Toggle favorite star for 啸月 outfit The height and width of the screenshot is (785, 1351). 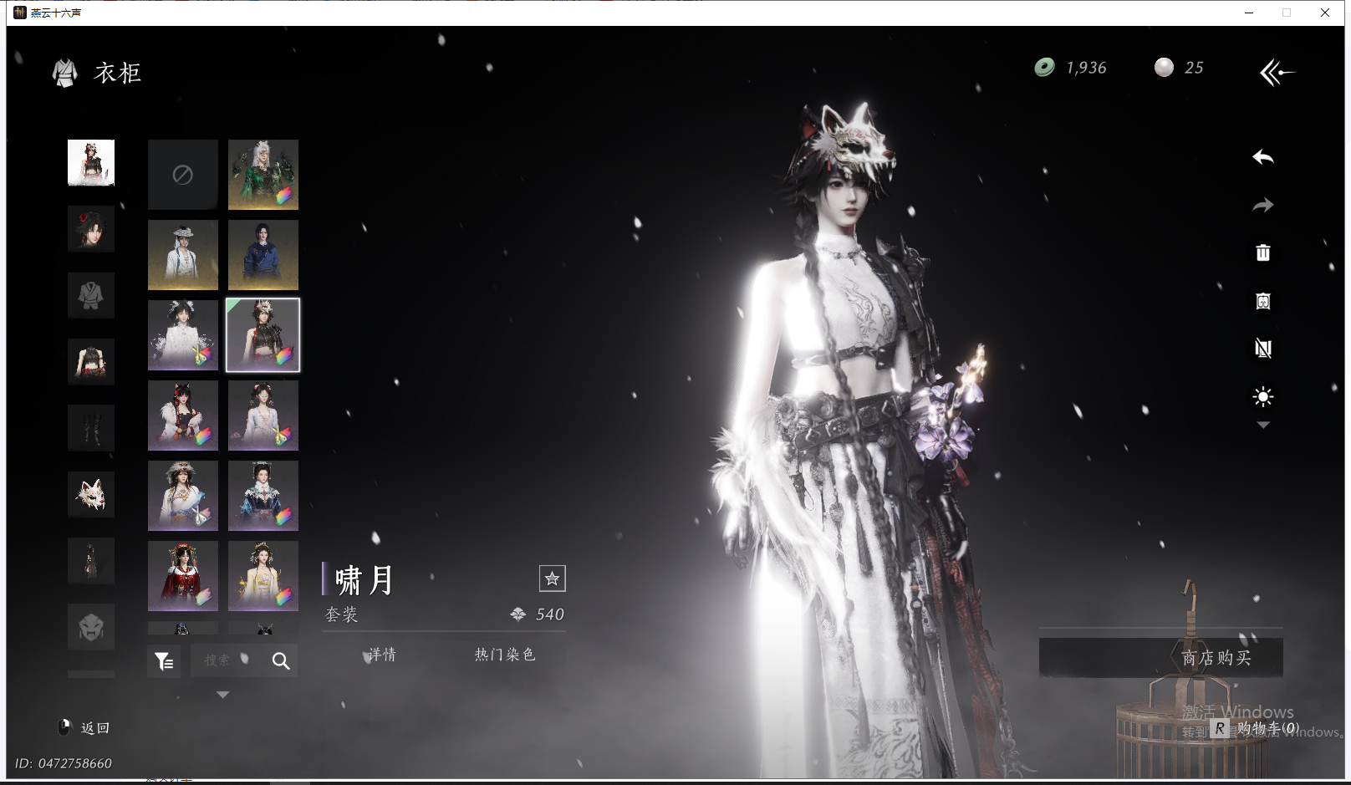[x=552, y=579]
